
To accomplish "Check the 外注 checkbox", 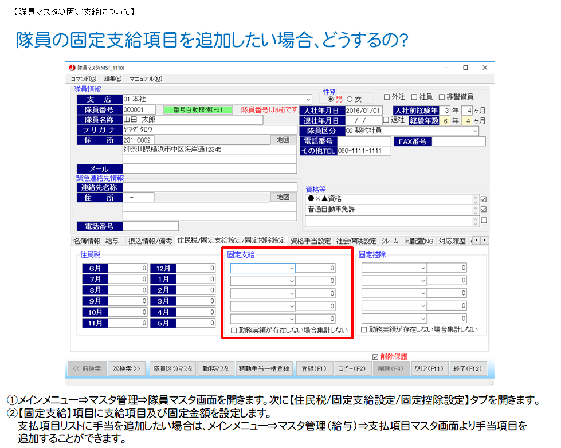I will (387, 97).
